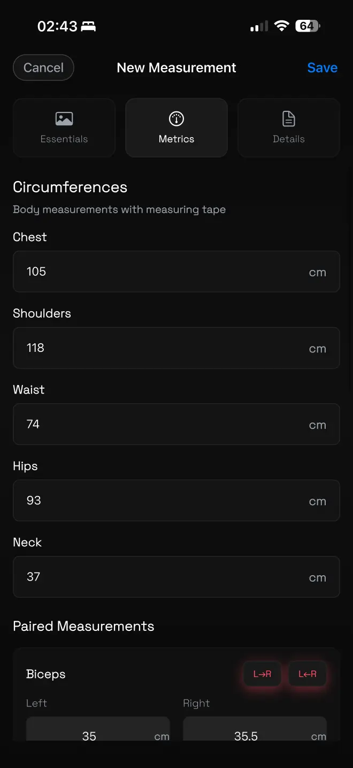Tap the cellular signal bars icon
The height and width of the screenshot is (768, 353).
coord(259,26)
